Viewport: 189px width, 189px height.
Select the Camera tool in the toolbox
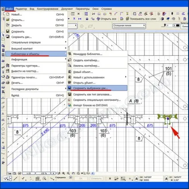click(x=3, y=163)
